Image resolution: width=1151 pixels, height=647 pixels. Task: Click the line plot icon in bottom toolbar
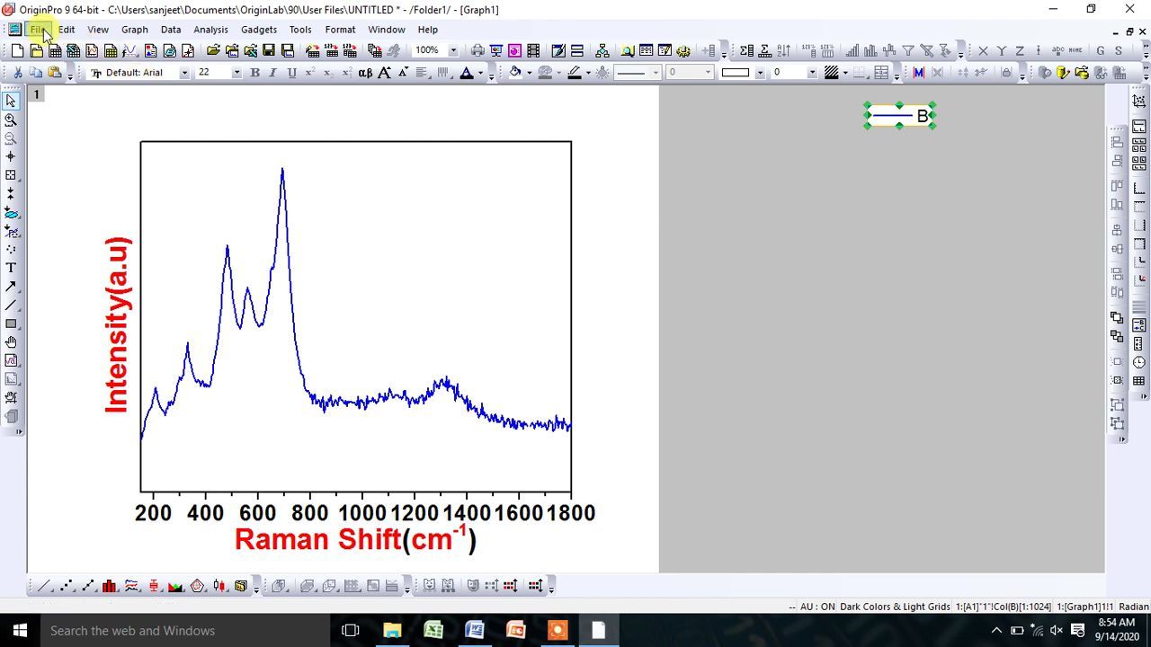pos(44,586)
